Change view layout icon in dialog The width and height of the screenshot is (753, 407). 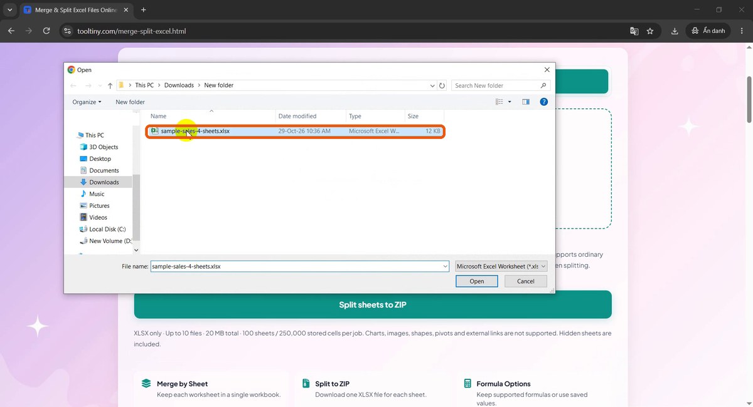pos(499,101)
